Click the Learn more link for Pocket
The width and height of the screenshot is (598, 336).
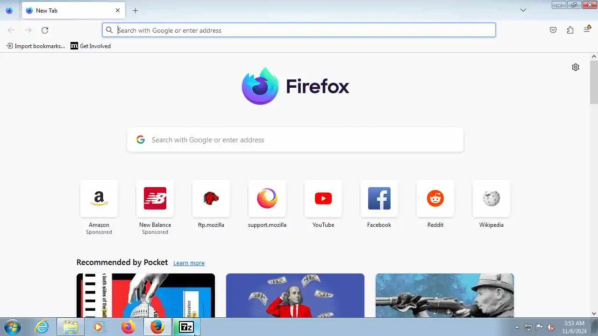[189, 263]
